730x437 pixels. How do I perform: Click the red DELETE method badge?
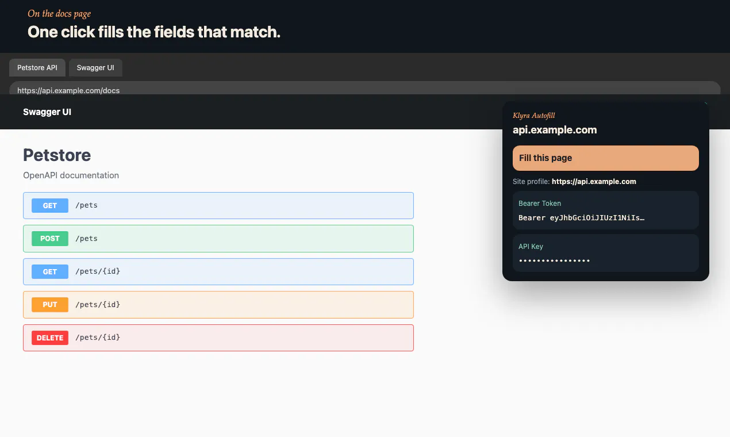[50, 338]
